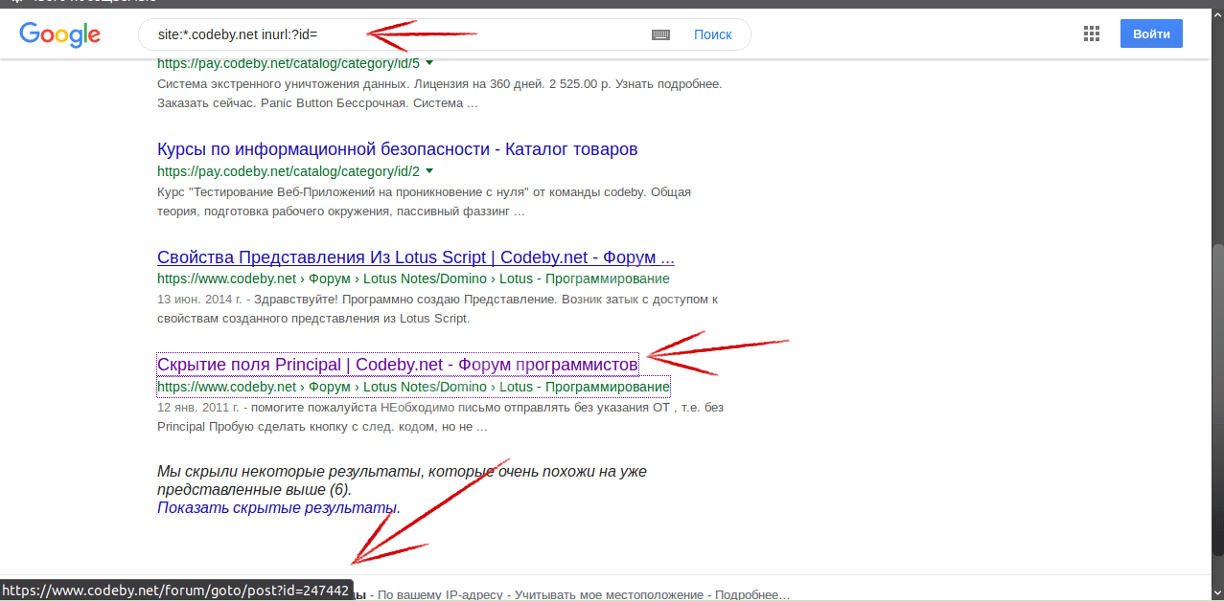1224x602 pixels.
Task: Open the on-screen keyboard icon in search box
Action: [x=660, y=34]
